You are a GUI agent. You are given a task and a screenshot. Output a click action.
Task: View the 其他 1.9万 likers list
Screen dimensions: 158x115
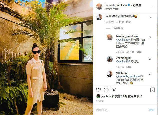(x=126, y=96)
